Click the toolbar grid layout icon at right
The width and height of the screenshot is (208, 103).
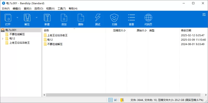pyautogui.click(x=204, y=15)
